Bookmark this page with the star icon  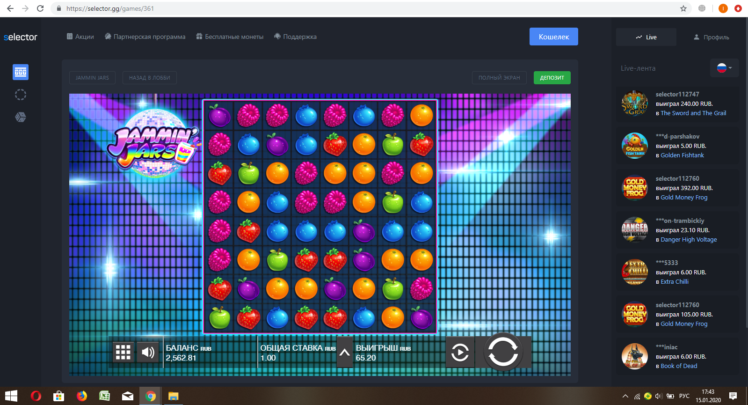tap(683, 8)
